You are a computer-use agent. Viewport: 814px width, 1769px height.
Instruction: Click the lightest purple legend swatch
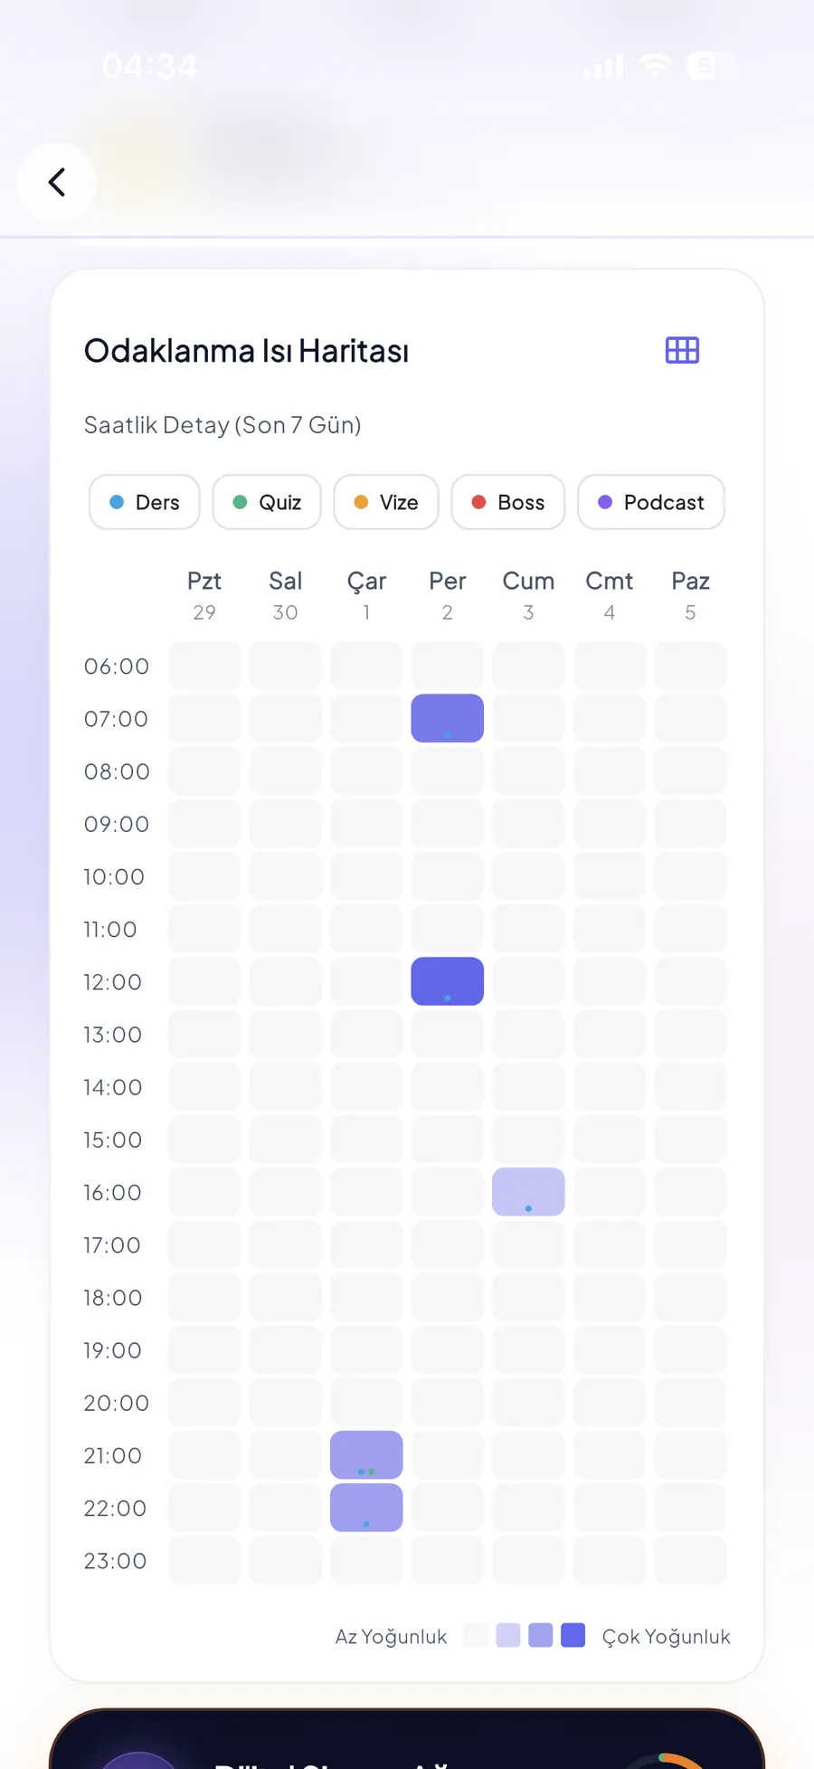click(x=508, y=1635)
